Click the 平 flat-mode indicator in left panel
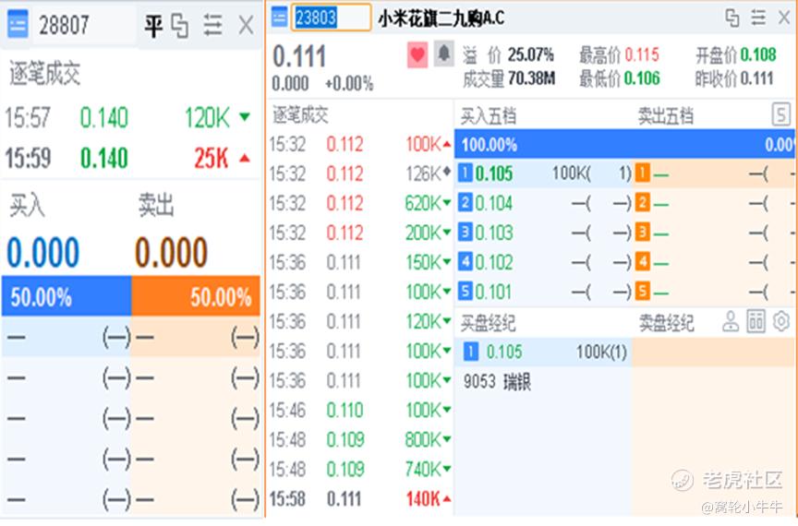This screenshot has height=526, width=798. [x=153, y=26]
